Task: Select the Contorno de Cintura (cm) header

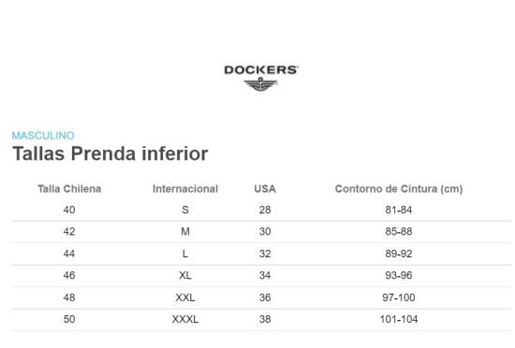Action: click(399, 189)
